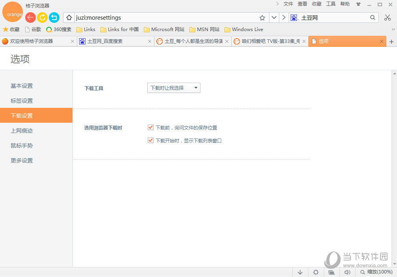Open the bookmarks bar overflow chevron

393,29
